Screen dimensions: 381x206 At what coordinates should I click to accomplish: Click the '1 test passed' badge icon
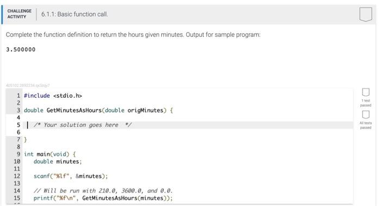(366, 92)
